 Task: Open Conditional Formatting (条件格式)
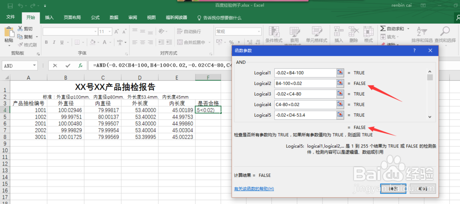tap(274, 34)
